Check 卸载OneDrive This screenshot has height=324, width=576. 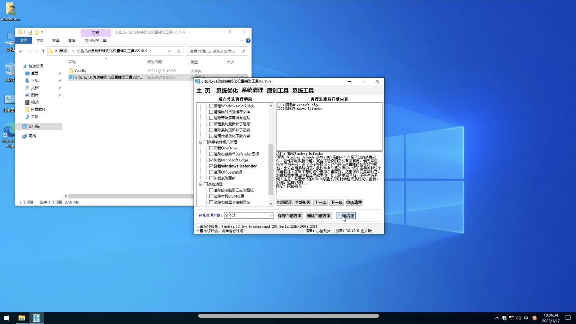coord(211,148)
